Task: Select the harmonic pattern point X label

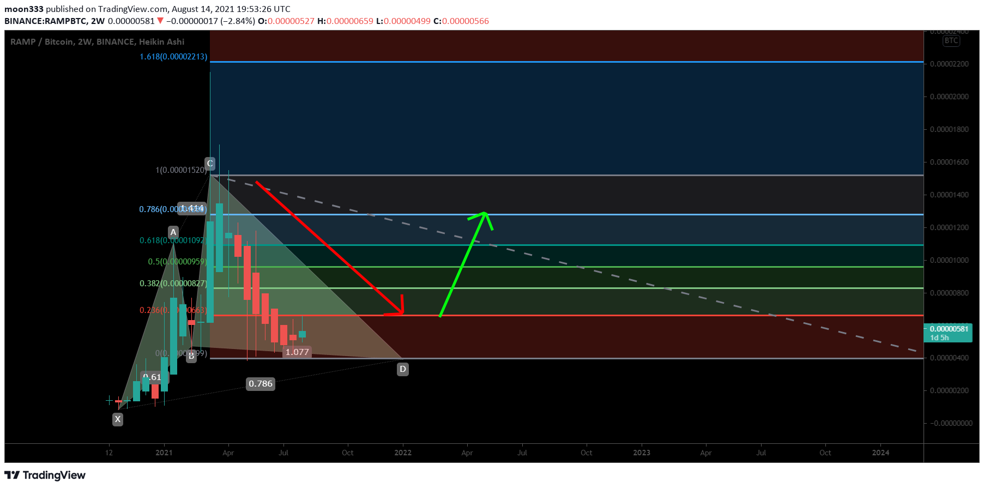Action: pos(118,419)
